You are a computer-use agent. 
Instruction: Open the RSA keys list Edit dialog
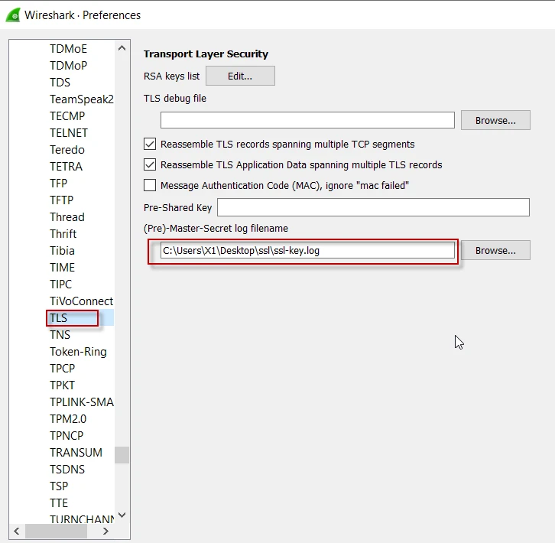tap(240, 76)
